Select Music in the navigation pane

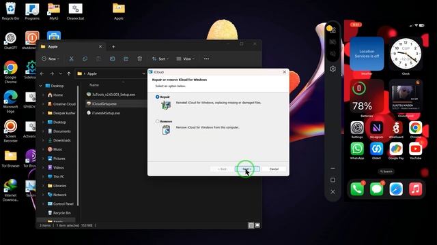pos(55,150)
